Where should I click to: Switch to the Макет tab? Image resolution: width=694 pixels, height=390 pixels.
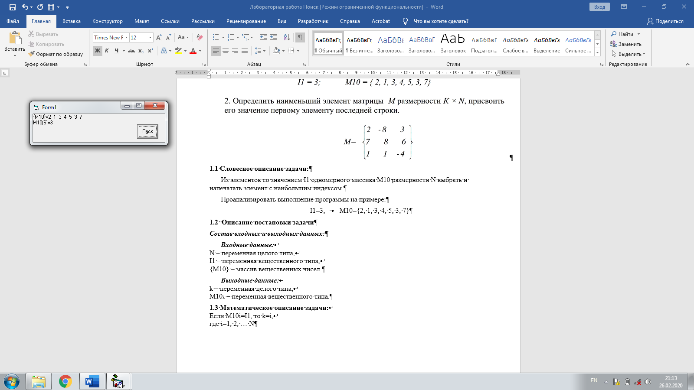point(142,21)
